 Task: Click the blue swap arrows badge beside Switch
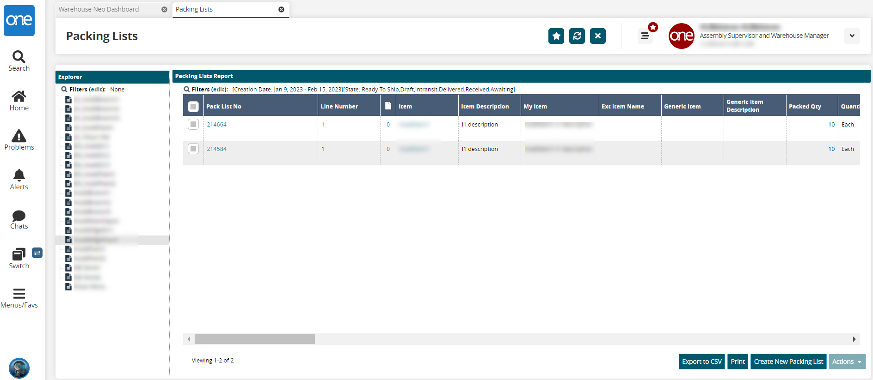point(37,253)
